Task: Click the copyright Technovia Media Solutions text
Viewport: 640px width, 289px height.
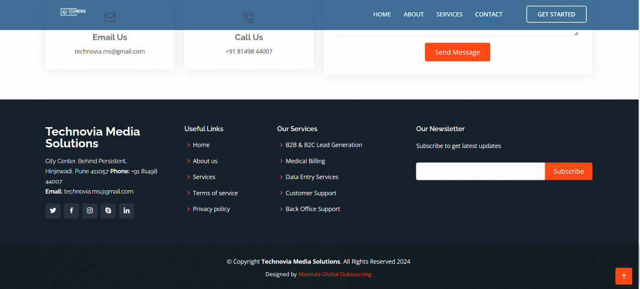Action: coord(301,262)
